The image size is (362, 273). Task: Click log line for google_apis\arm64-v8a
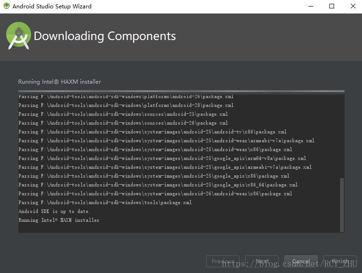(162, 158)
